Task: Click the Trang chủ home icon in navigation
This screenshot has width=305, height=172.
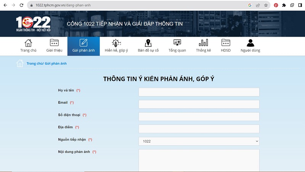Action: (28, 43)
